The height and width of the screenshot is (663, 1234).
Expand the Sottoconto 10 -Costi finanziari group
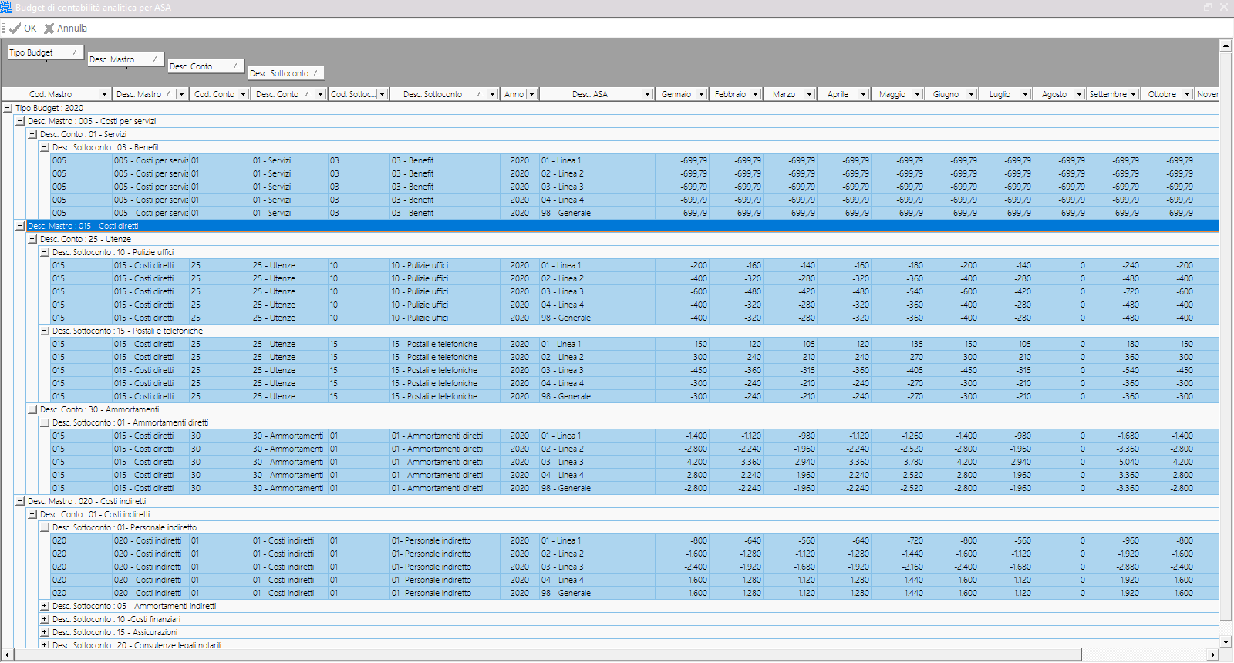pyautogui.click(x=45, y=619)
